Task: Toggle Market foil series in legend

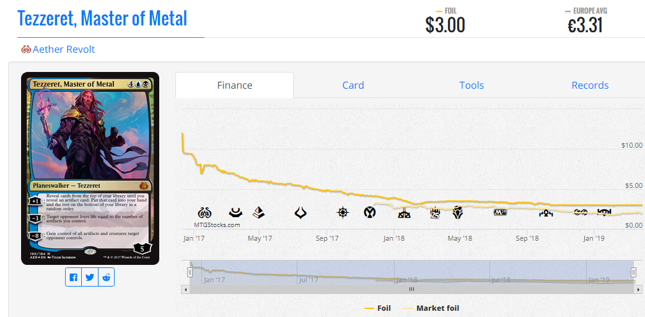Action: 431,308
